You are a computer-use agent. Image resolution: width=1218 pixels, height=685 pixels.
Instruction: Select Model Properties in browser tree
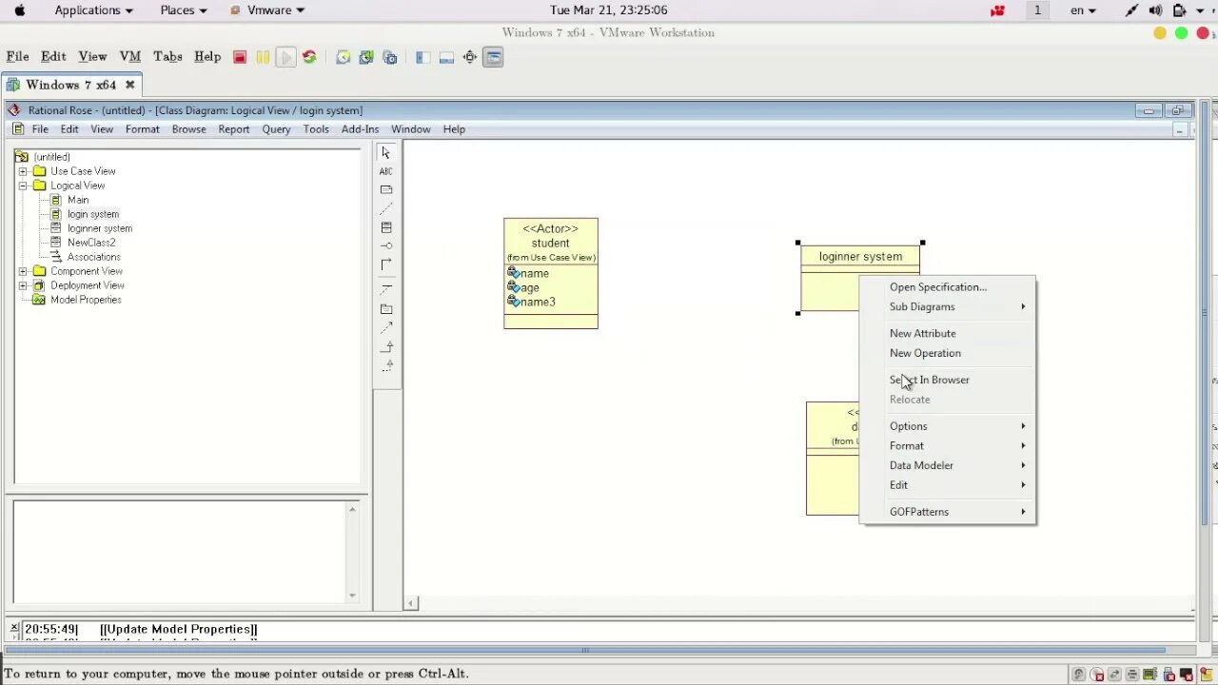pyautogui.click(x=86, y=300)
